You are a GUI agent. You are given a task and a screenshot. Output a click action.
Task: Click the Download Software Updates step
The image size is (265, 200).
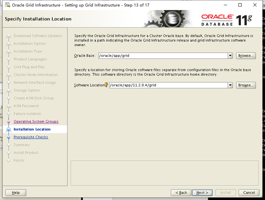(x=38, y=36)
